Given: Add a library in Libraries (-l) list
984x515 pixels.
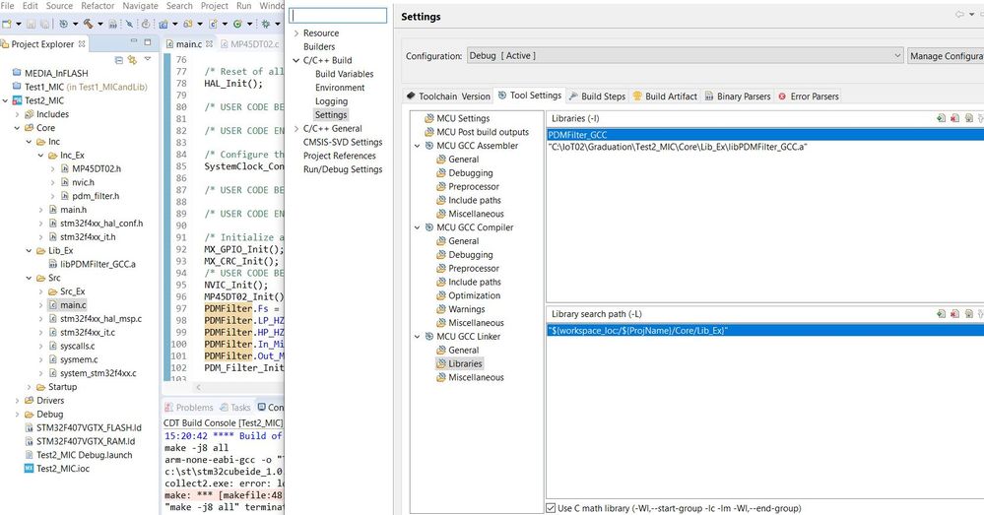Looking at the screenshot, I should click(x=942, y=118).
